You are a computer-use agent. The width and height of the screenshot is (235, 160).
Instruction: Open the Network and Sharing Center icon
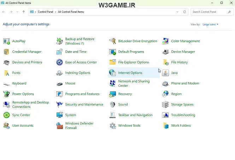click(x=113, y=84)
